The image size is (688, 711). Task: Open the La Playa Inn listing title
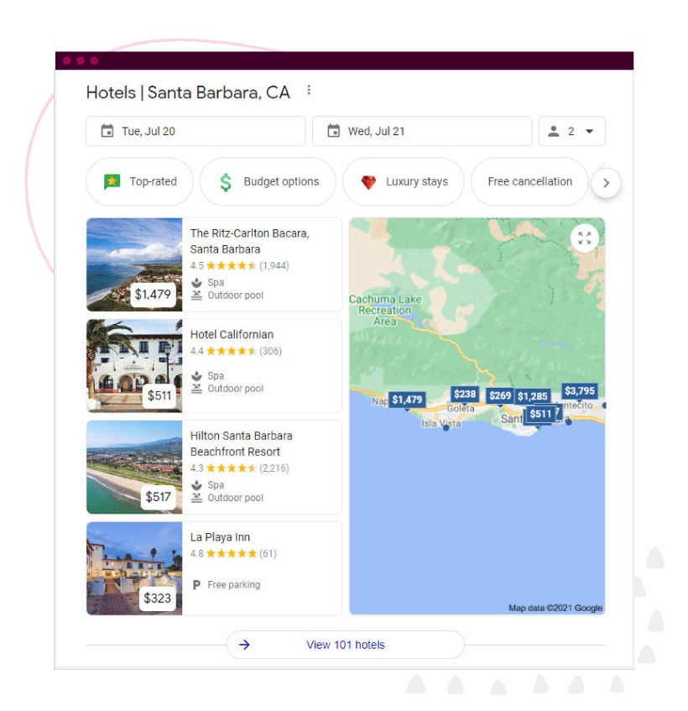coord(220,537)
